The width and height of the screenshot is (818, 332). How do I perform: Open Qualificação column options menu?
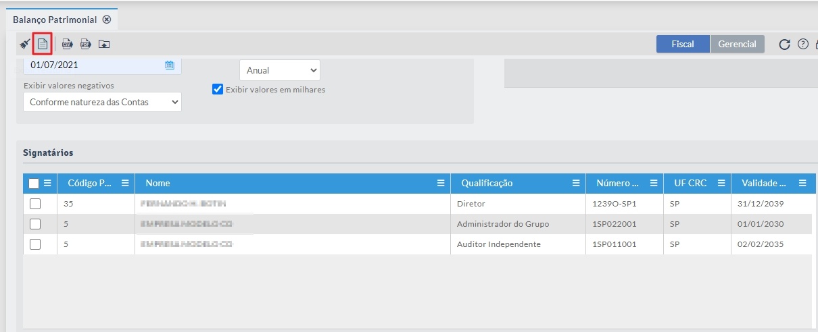pos(576,183)
